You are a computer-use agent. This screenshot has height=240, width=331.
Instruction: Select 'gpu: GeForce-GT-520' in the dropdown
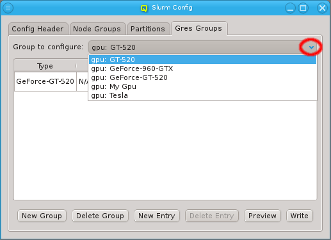point(202,77)
